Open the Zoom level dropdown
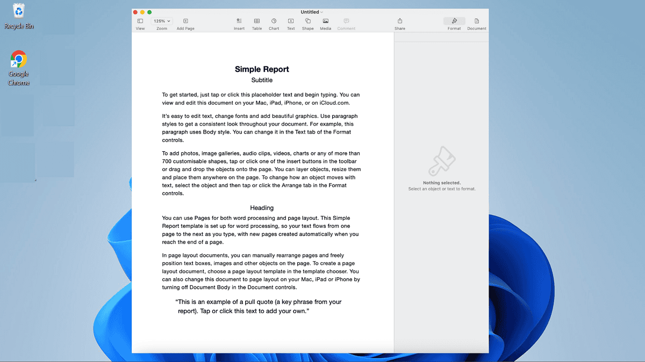The image size is (645, 362). 162,20
